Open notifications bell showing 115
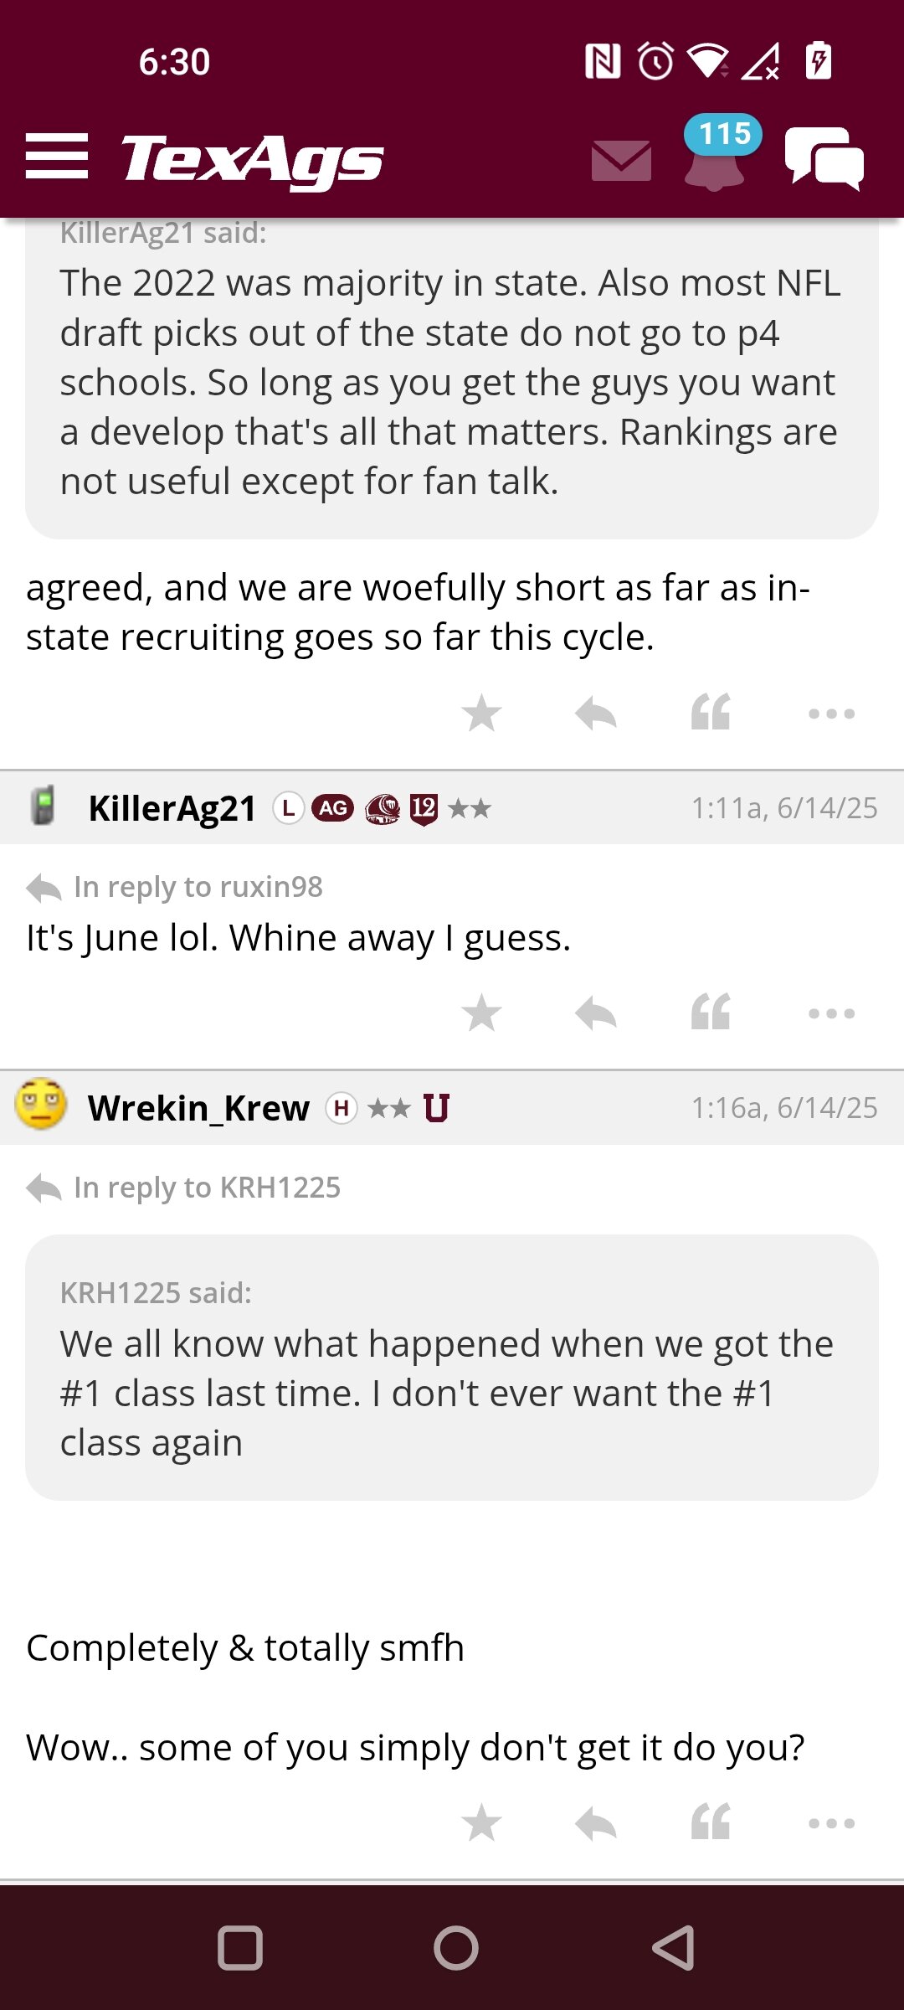Image resolution: width=904 pixels, height=2010 pixels. [x=717, y=154]
